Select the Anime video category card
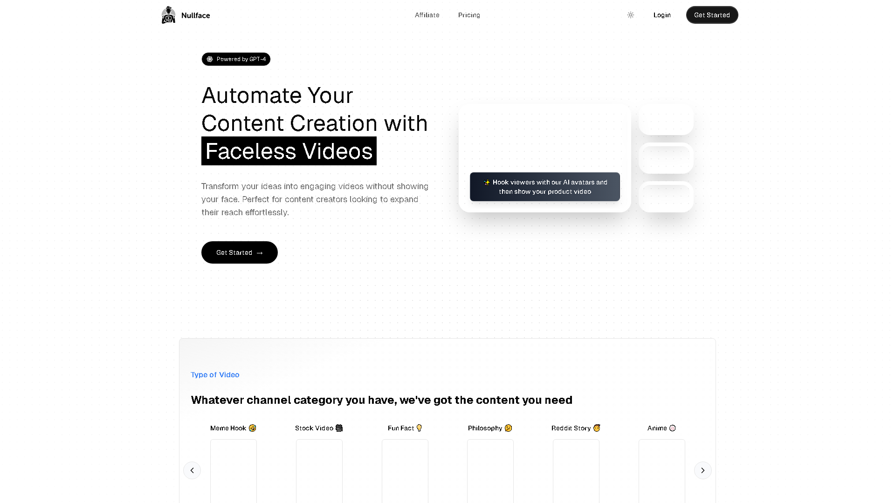The width and height of the screenshot is (895, 503). (x=661, y=470)
